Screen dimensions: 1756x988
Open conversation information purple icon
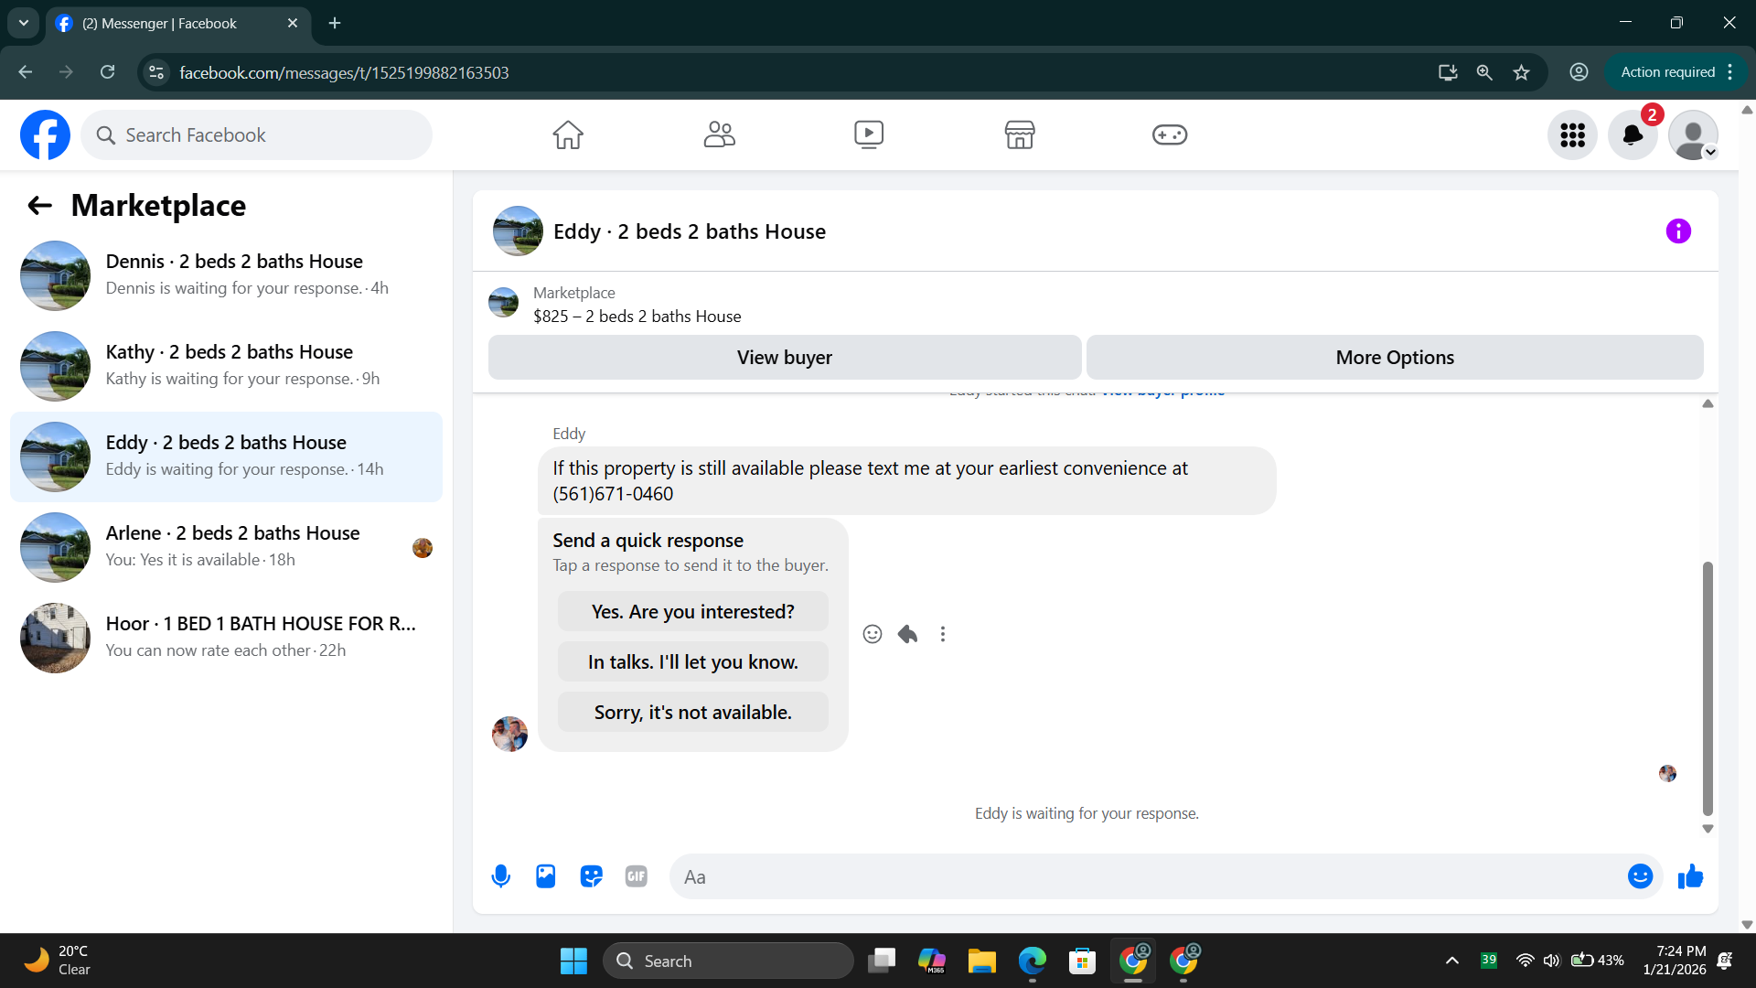coord(1678,231)
